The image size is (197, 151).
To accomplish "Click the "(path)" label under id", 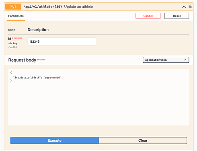I will (x=12, y=47).
